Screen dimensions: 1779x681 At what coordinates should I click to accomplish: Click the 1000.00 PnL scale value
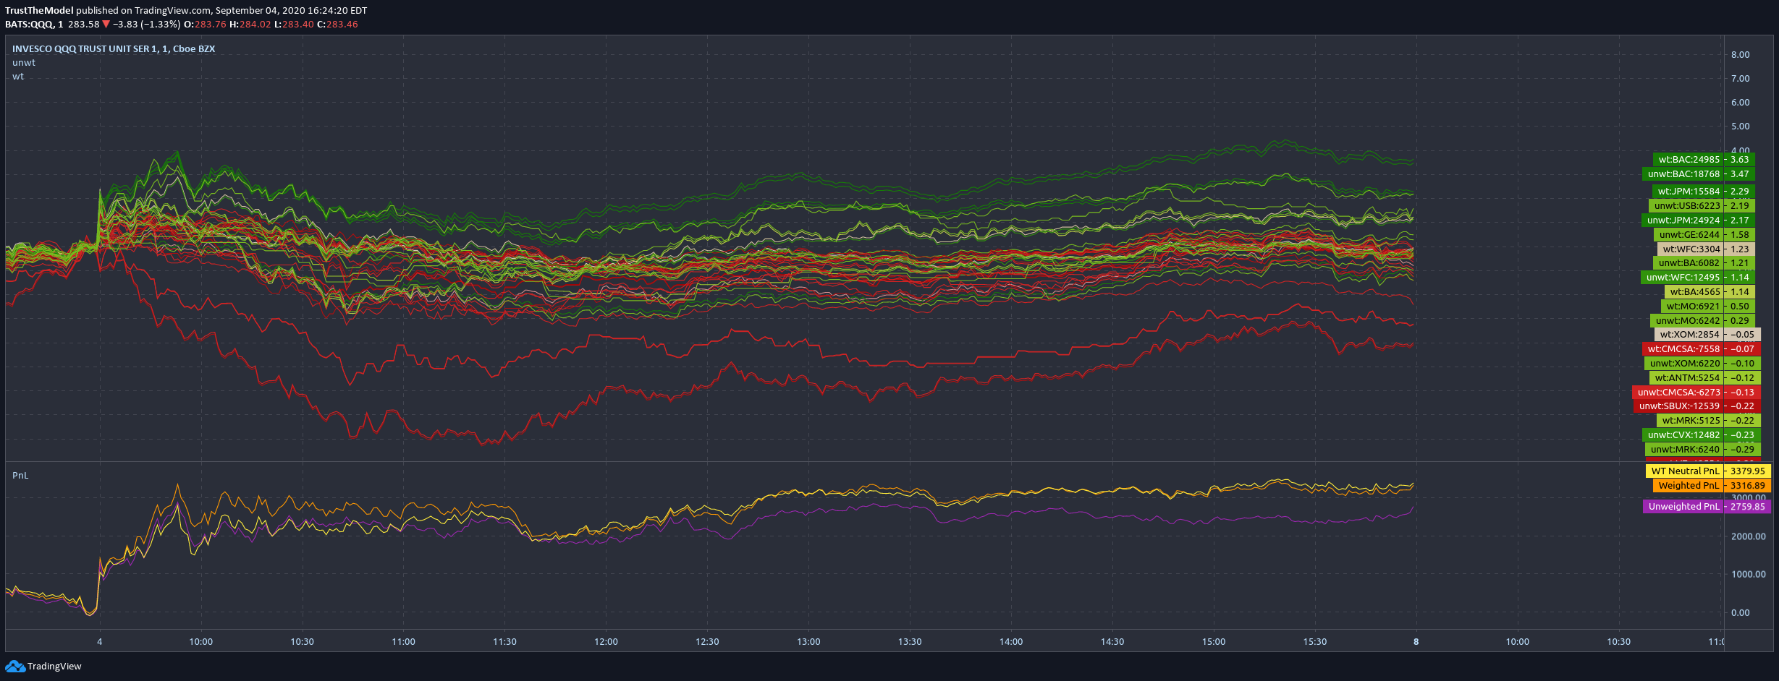tap(1749, 575)
